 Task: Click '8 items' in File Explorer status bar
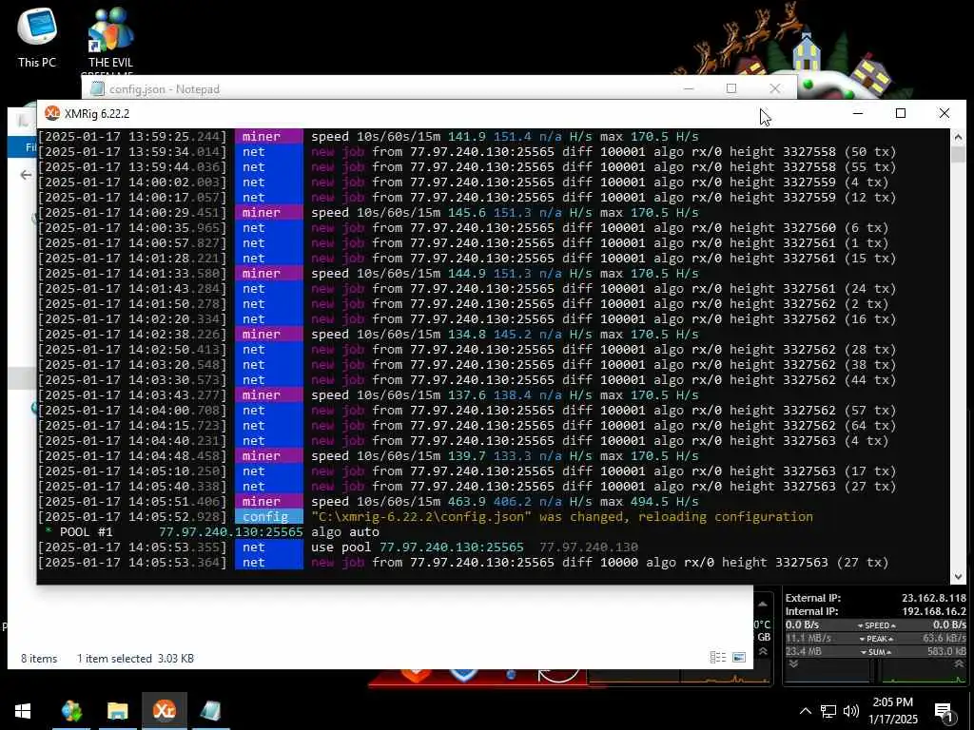pos(39,659)
